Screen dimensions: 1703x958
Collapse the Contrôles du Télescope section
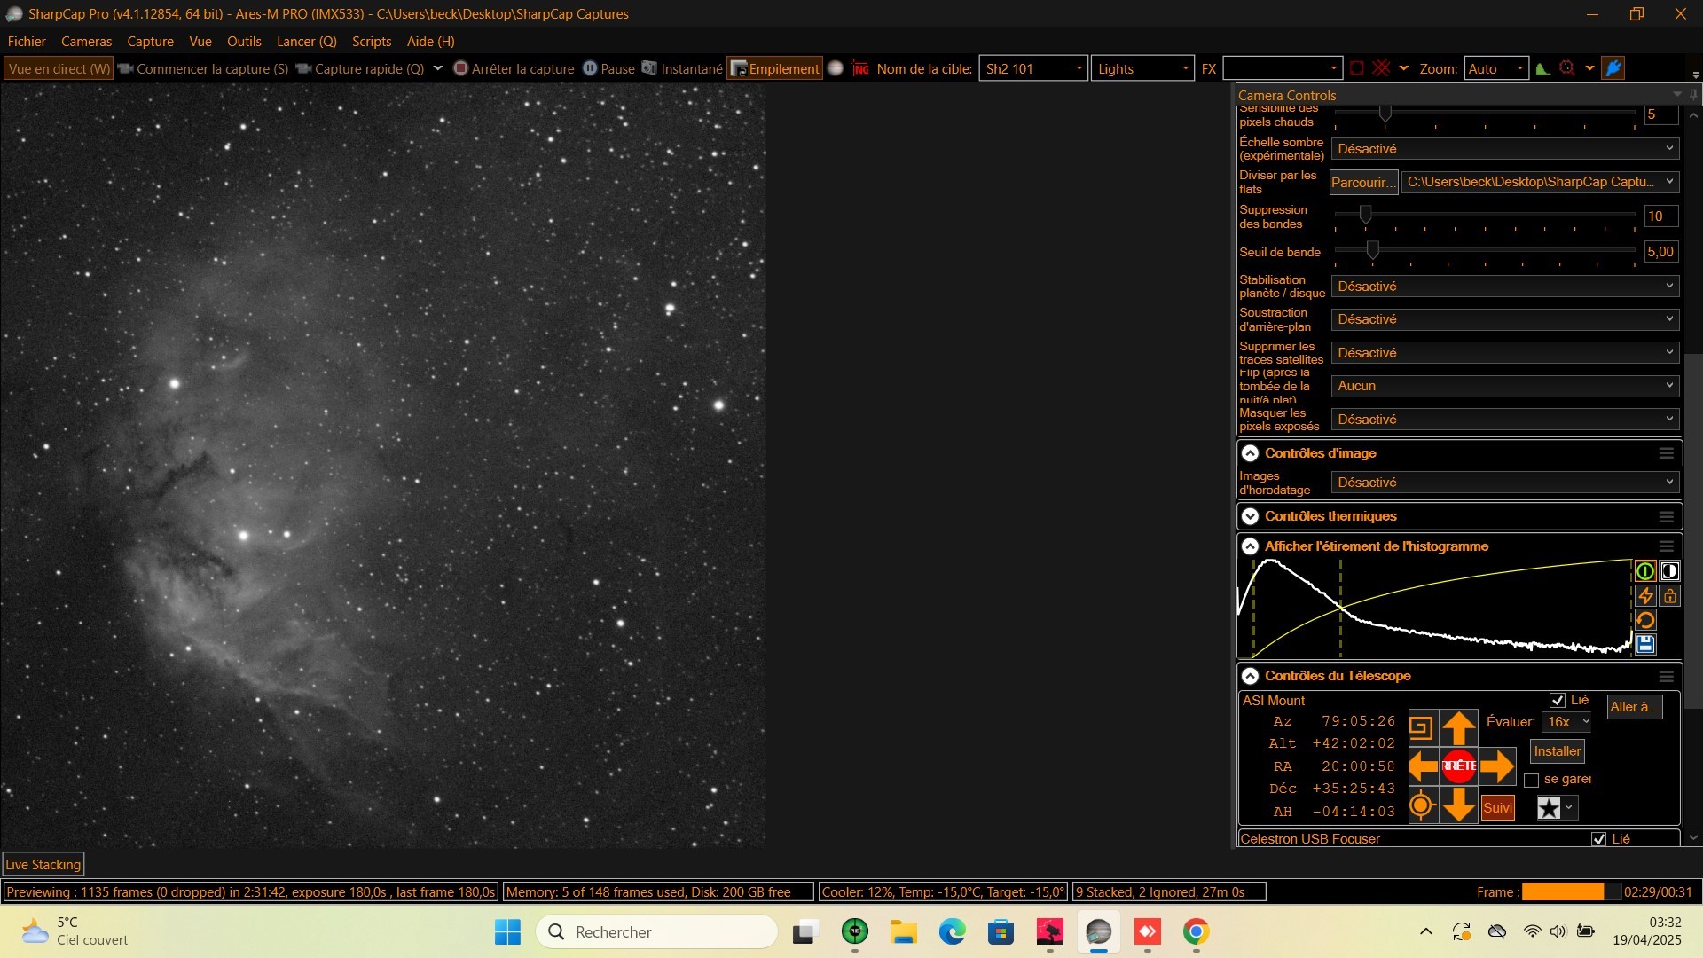(x=1250, y=676)
